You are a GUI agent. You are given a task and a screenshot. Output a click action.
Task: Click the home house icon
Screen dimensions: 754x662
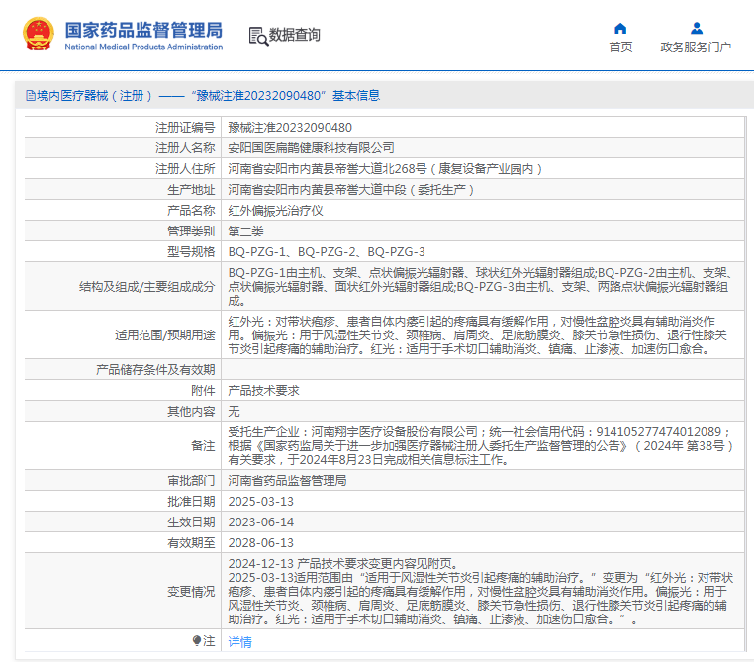point(620,29)
